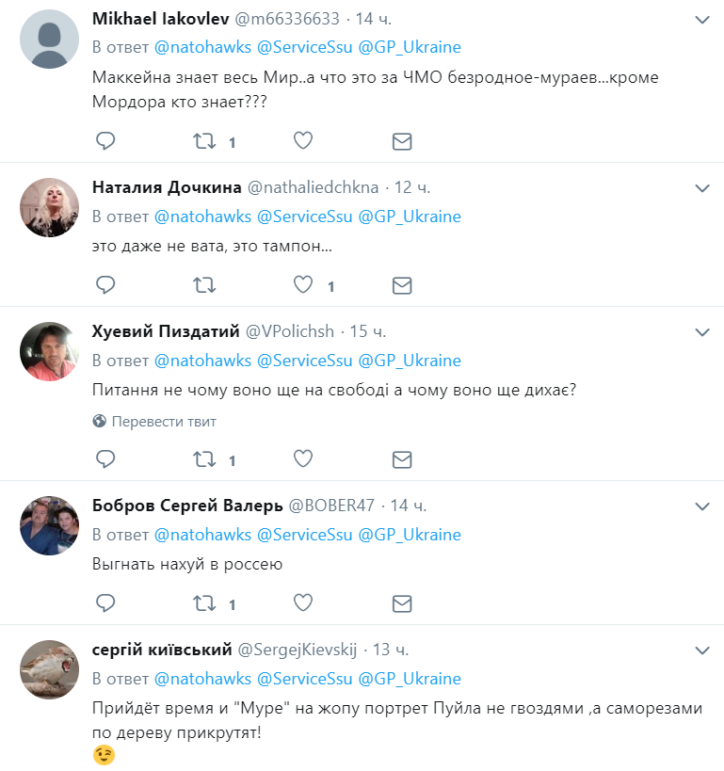
Task: Retweet Бобров Сергей Валерь's tweet
Action: tap(203, 602)
